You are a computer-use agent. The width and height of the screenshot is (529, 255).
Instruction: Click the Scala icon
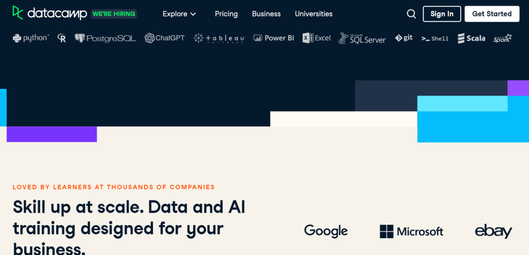point(471,38)
